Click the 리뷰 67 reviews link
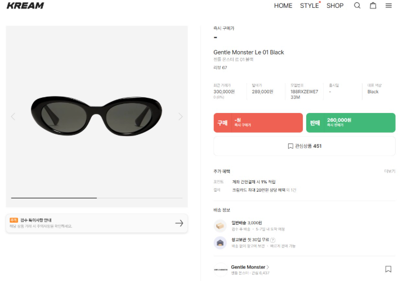The width and height of the screenshot is (403, 281). pos(220,67)
